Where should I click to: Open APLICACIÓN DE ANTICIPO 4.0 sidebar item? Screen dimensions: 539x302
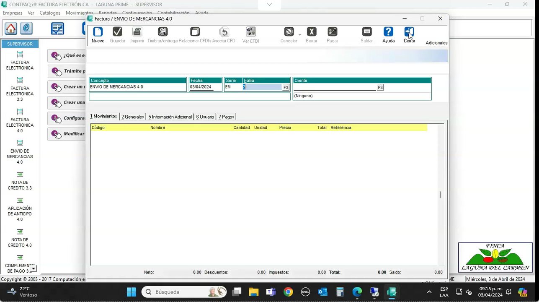point(20,209)
